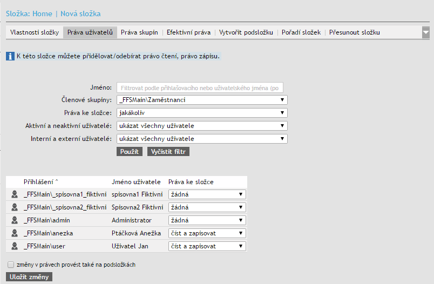
Task: Enable applying changes to subfolders checkbox
Action: point(11,265)
